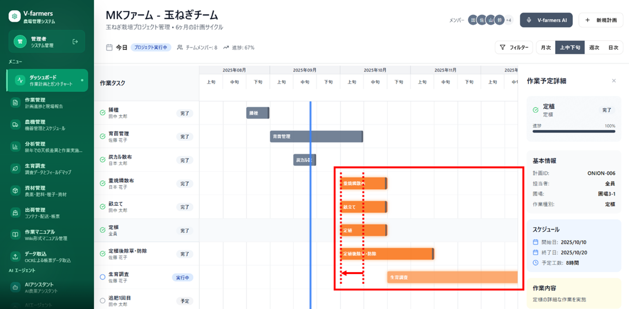Viewport: 629px width, 309px height.
Task: Toggle the 追肥1回目 task status circle
Action: [x=103, y=301]
